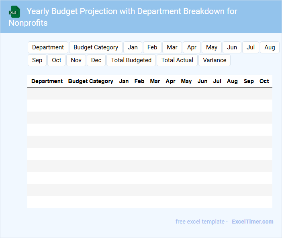Click the Mar table column header
282x238 pixels.
[x=155, y=81]
